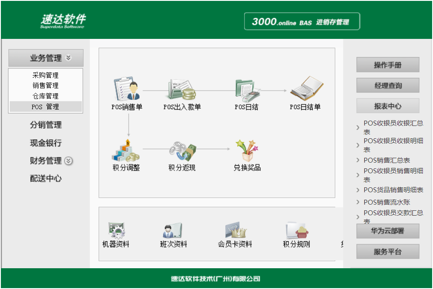Select POS 管理 menu item
Image resolution: width=433 pixels, height=289 pixels.
click(x=46, y=107)
